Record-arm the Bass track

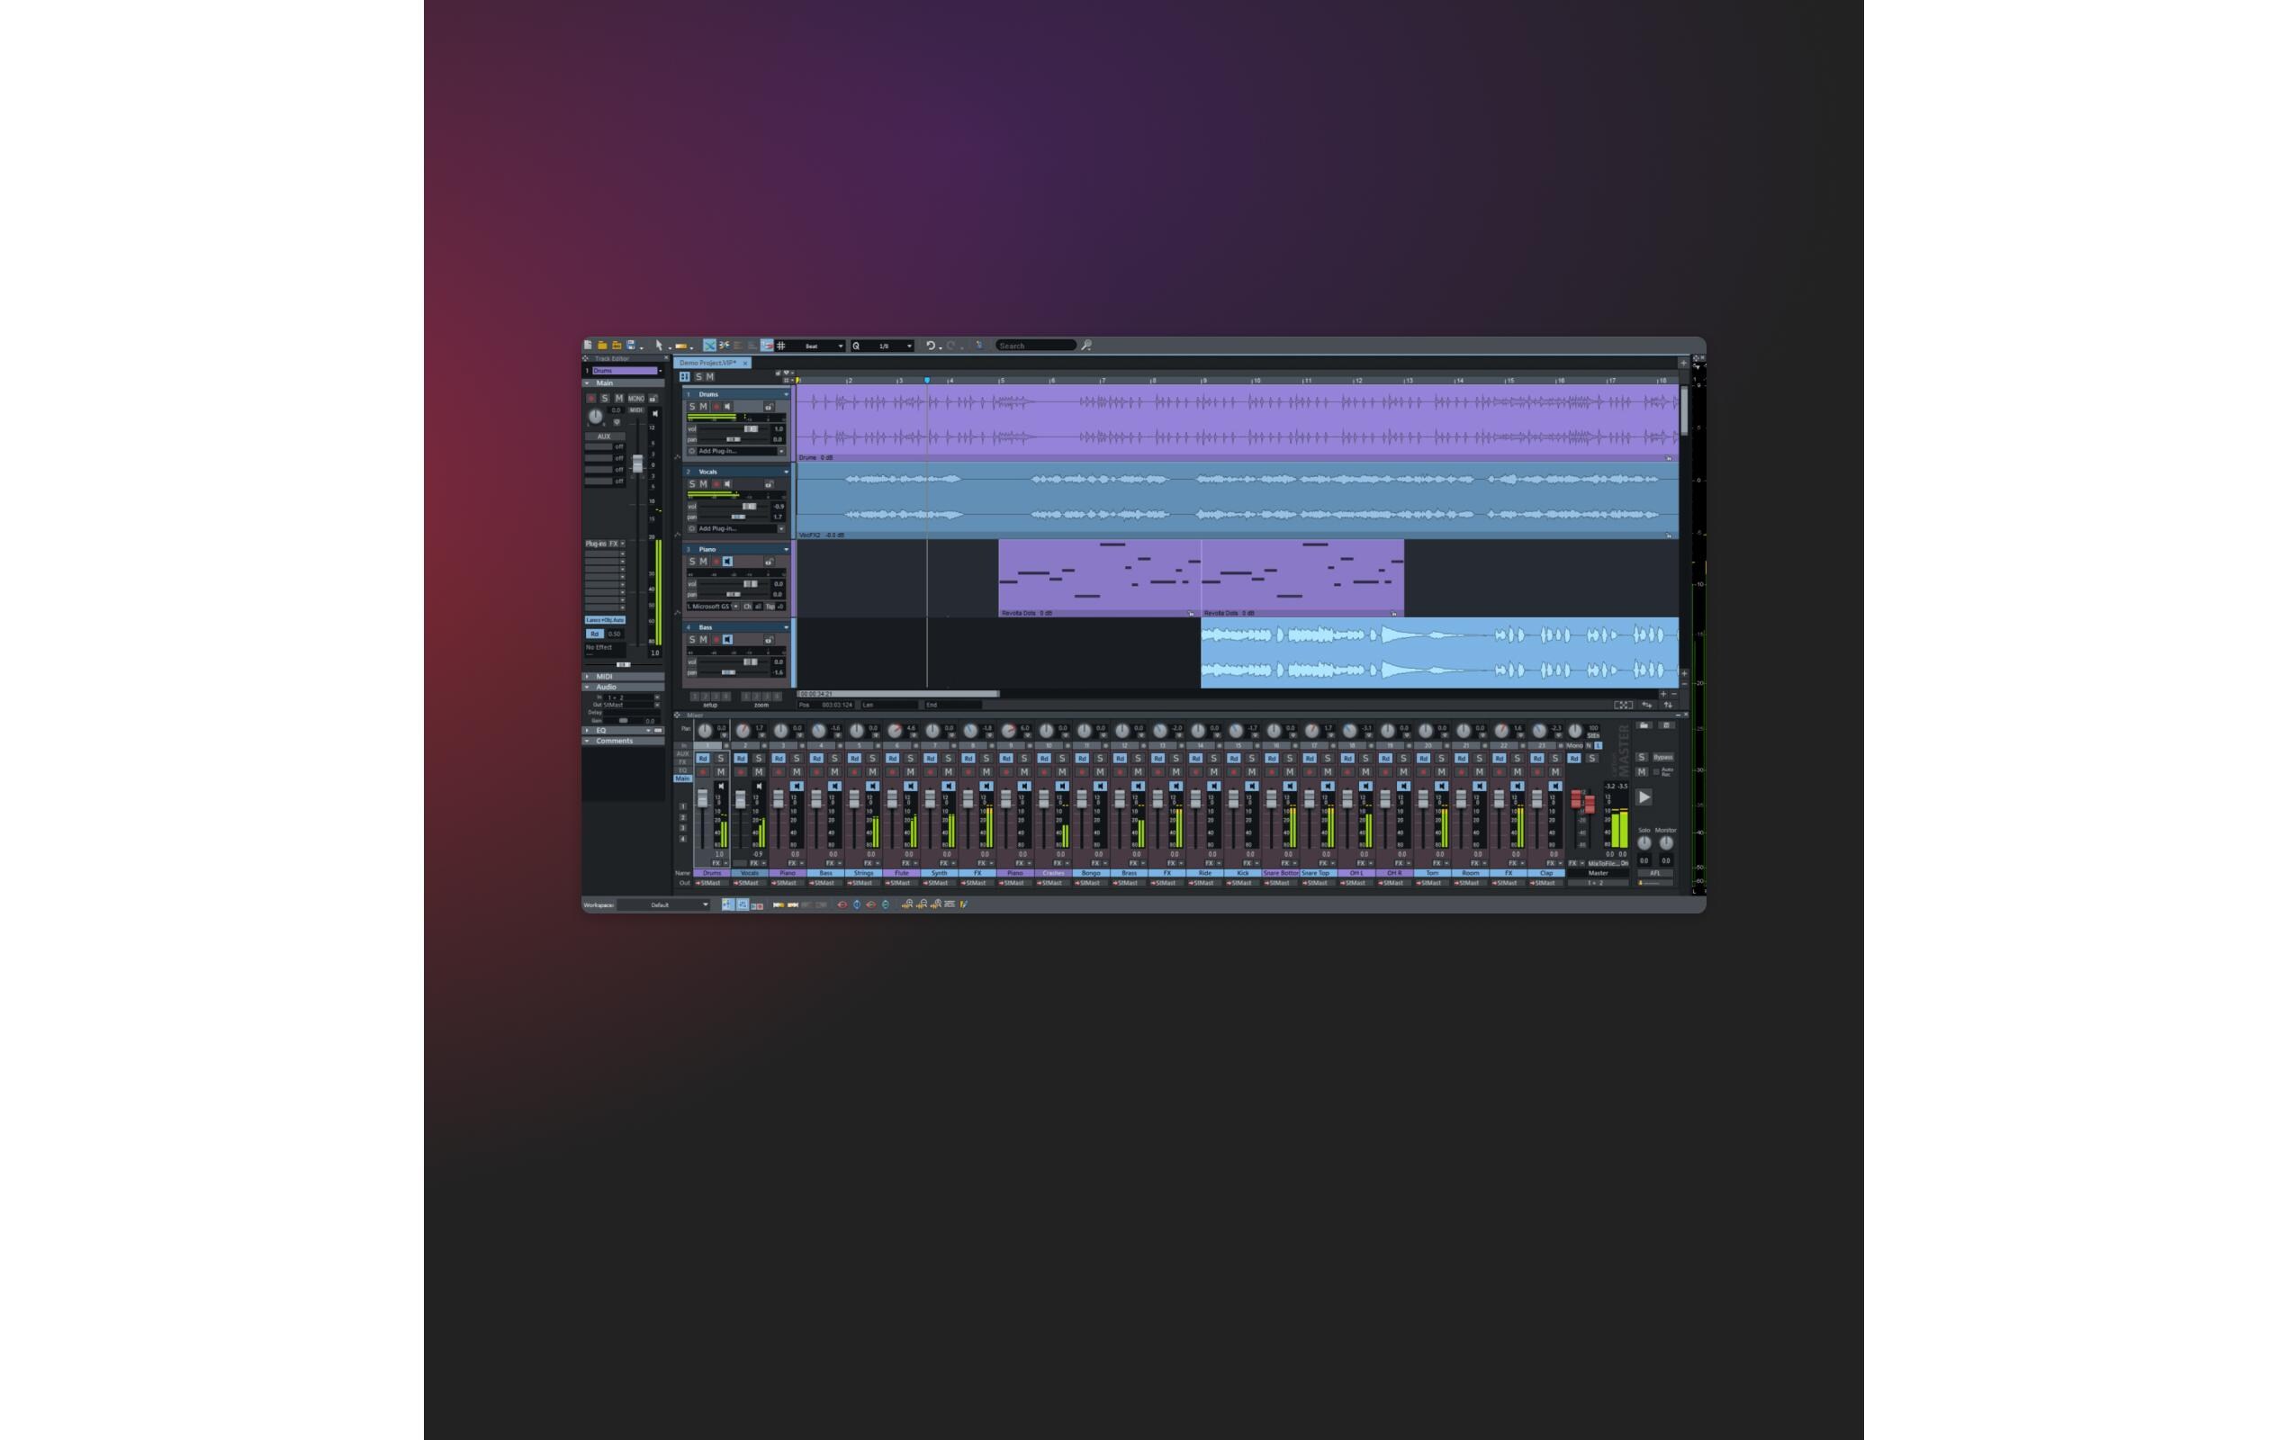[717, 638]
